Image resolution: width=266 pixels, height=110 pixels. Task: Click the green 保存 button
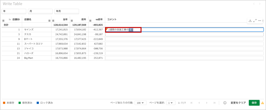(x=254, y=103)
